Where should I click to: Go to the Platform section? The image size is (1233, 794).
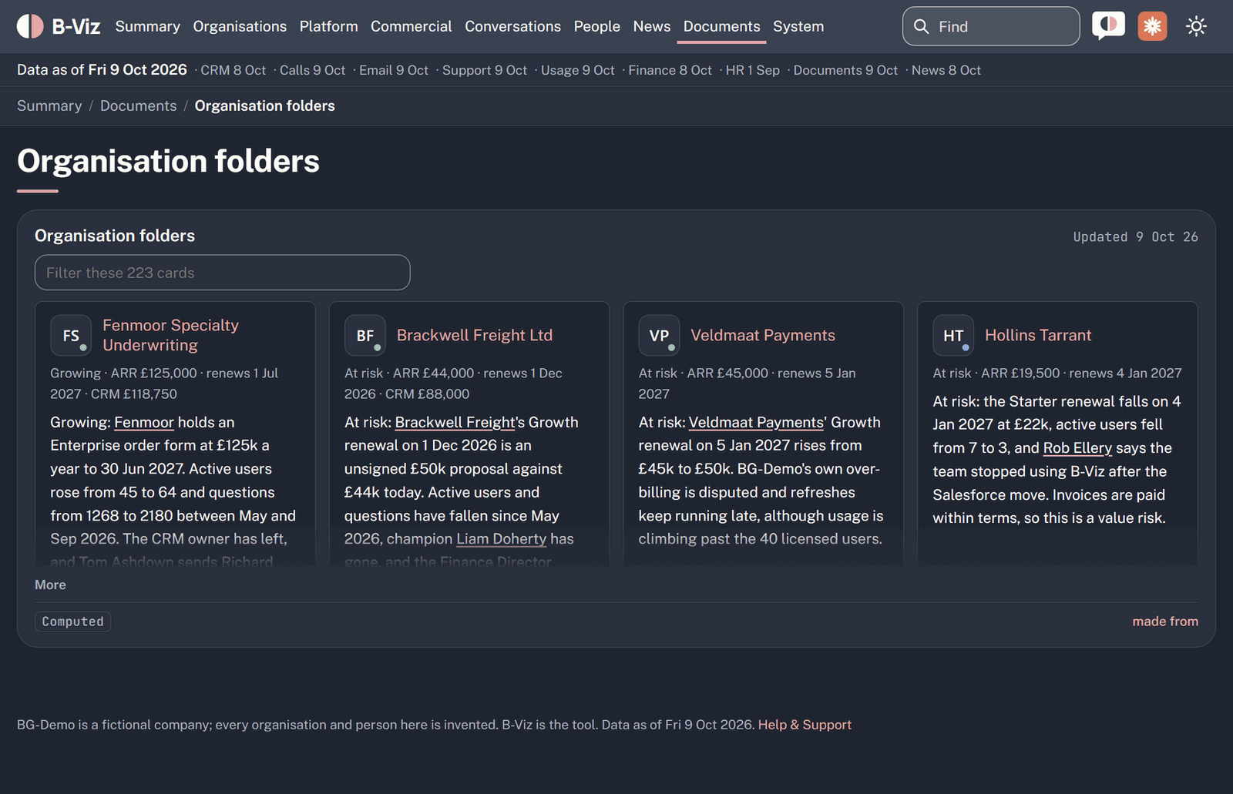329,26
